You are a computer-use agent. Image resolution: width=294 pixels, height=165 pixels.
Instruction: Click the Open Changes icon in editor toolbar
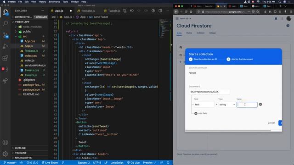(125, 11)
